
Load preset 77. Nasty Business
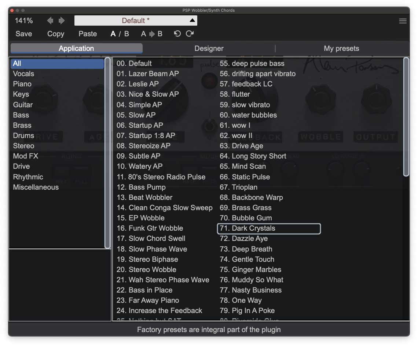(x=250, y=290)
